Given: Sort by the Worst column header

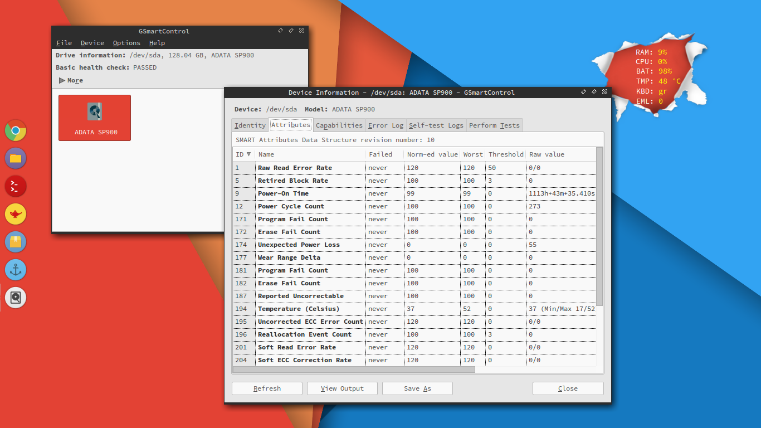Looking at the screenshot, I should (x=472, y=154).
